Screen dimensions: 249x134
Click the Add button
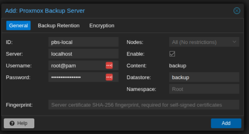coord(226,123)
